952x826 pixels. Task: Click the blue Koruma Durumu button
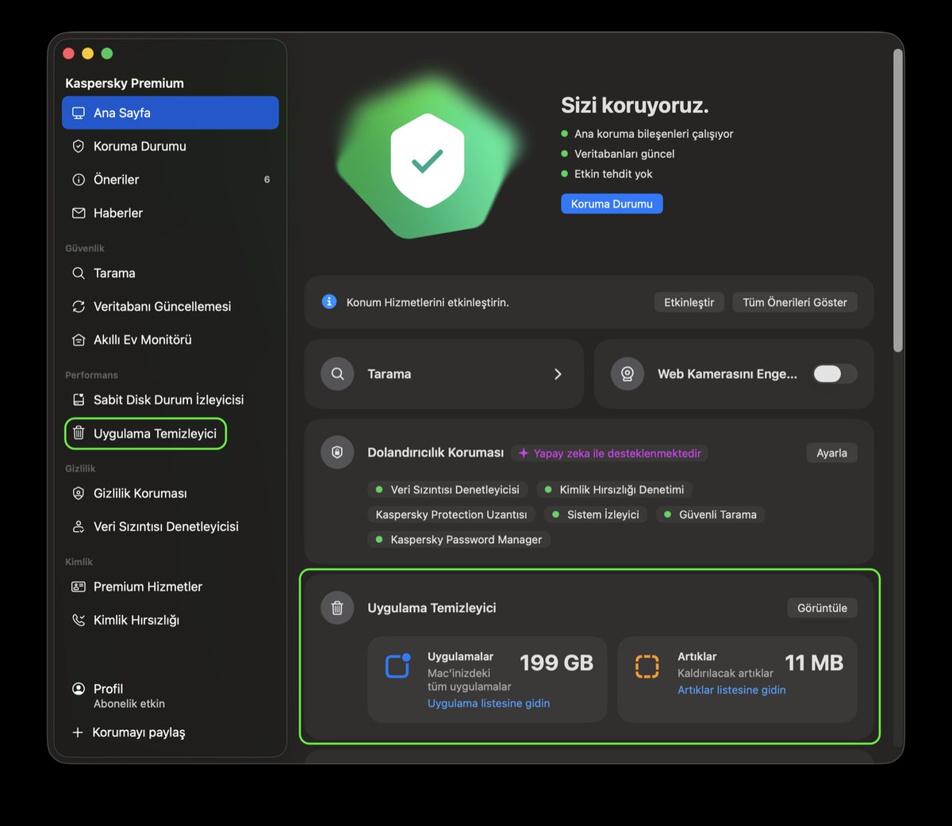coord(612,204)
